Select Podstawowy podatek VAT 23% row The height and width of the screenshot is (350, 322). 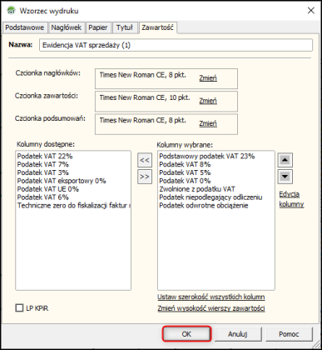coord(216,156)
